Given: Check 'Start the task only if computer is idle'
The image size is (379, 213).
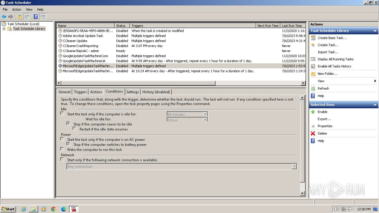Looking at the screenshot, I should (62, 114).
